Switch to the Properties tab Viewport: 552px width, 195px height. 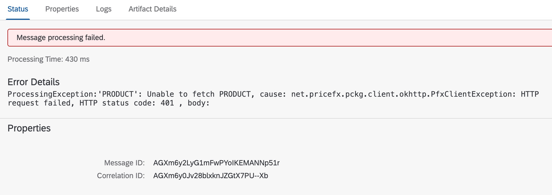62,9
